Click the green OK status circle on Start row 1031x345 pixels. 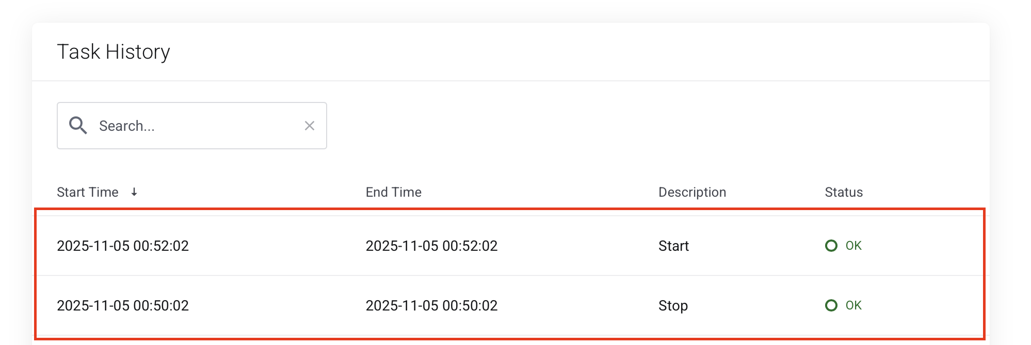pyautogui.click(x=831, y=246)
